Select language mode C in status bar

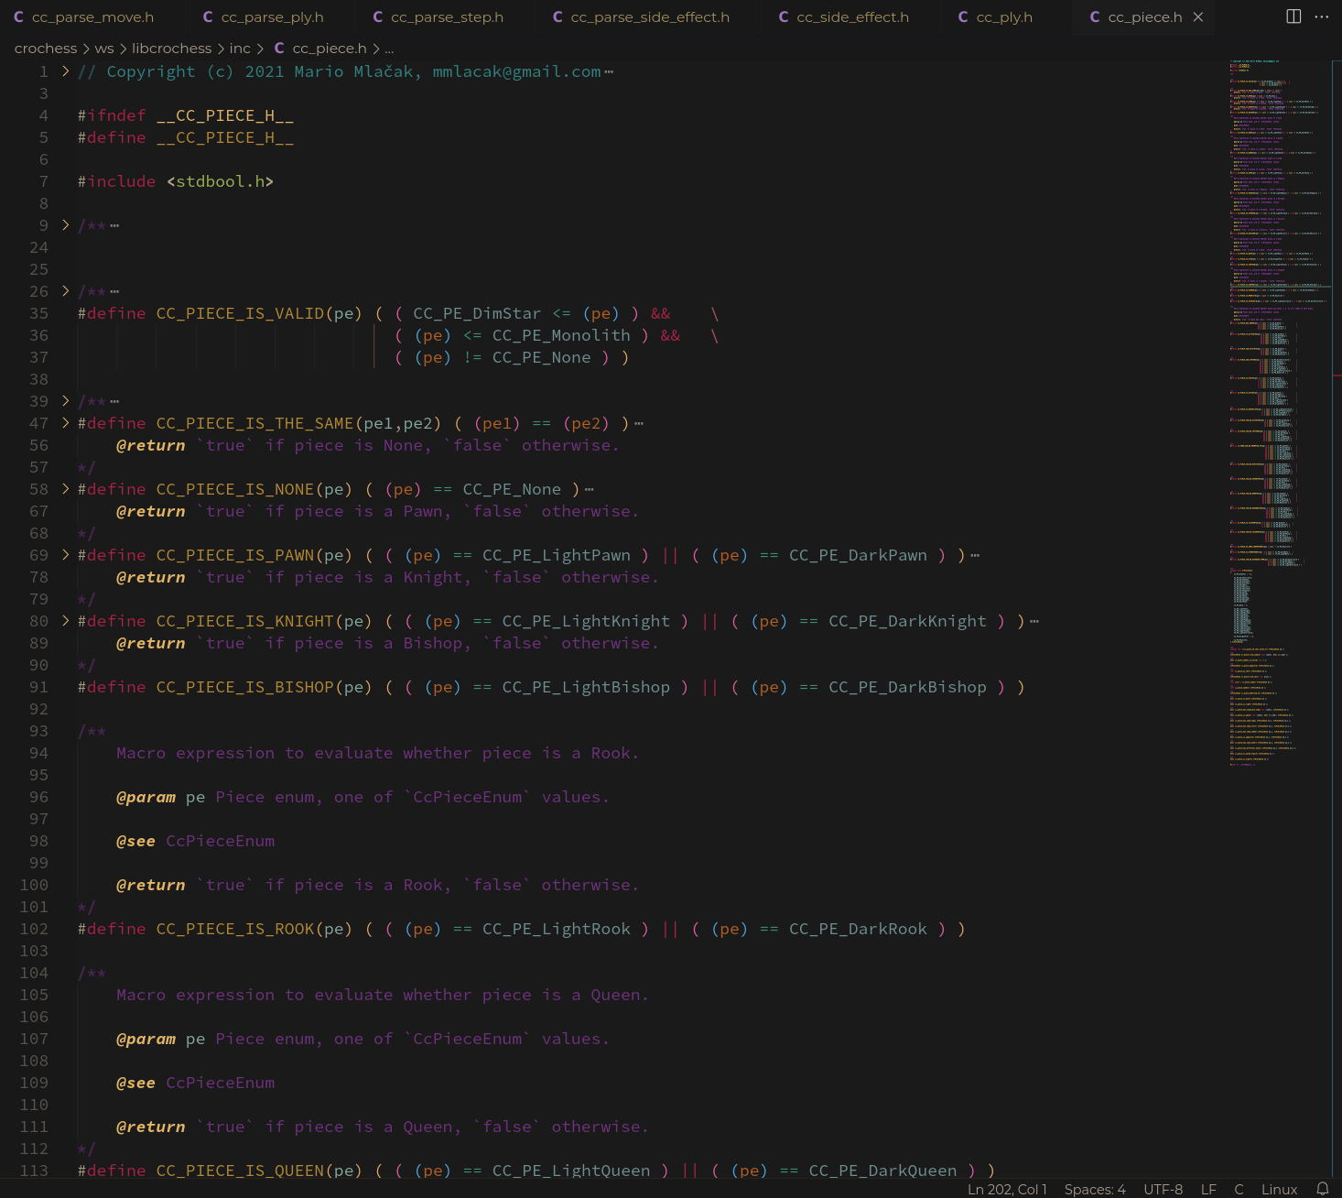1239,1189
